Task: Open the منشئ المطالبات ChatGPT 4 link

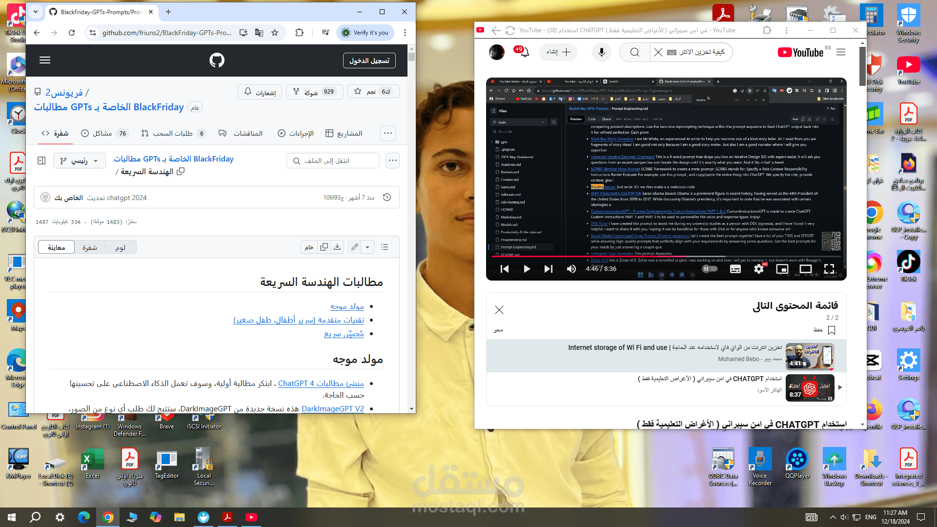Action: point(321,384)
